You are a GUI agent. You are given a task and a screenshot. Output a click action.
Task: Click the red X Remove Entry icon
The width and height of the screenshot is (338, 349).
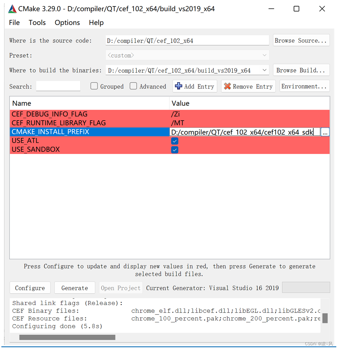pos(227,86)
